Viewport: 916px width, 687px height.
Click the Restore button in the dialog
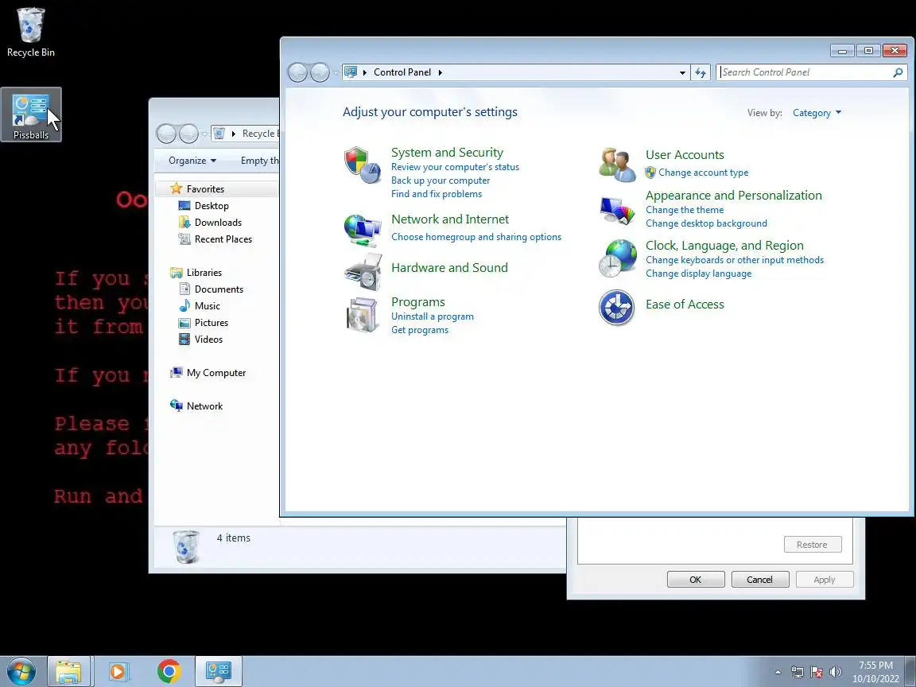click(x=813, y=545)
